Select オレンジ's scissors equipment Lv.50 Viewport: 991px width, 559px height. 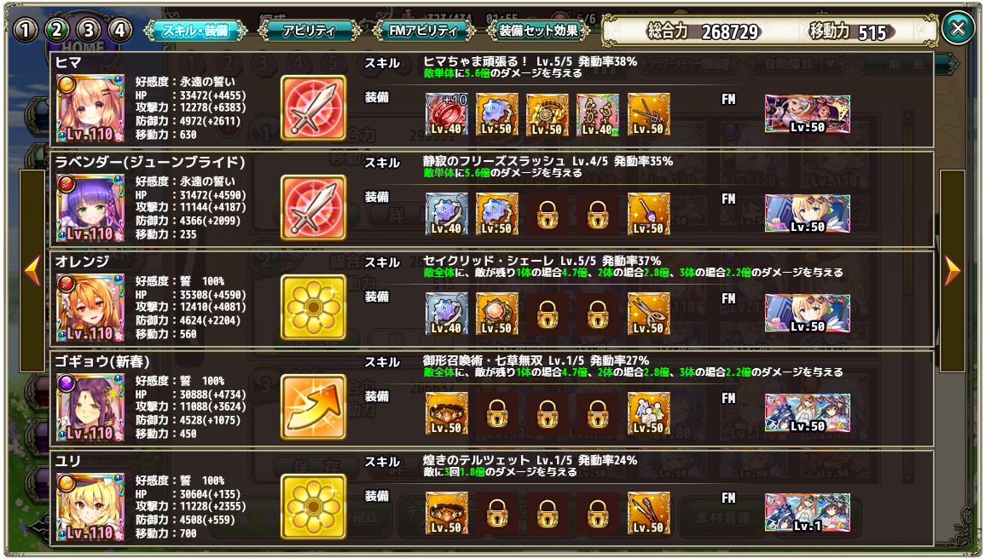pyautogui.click(x=648, y=314)
